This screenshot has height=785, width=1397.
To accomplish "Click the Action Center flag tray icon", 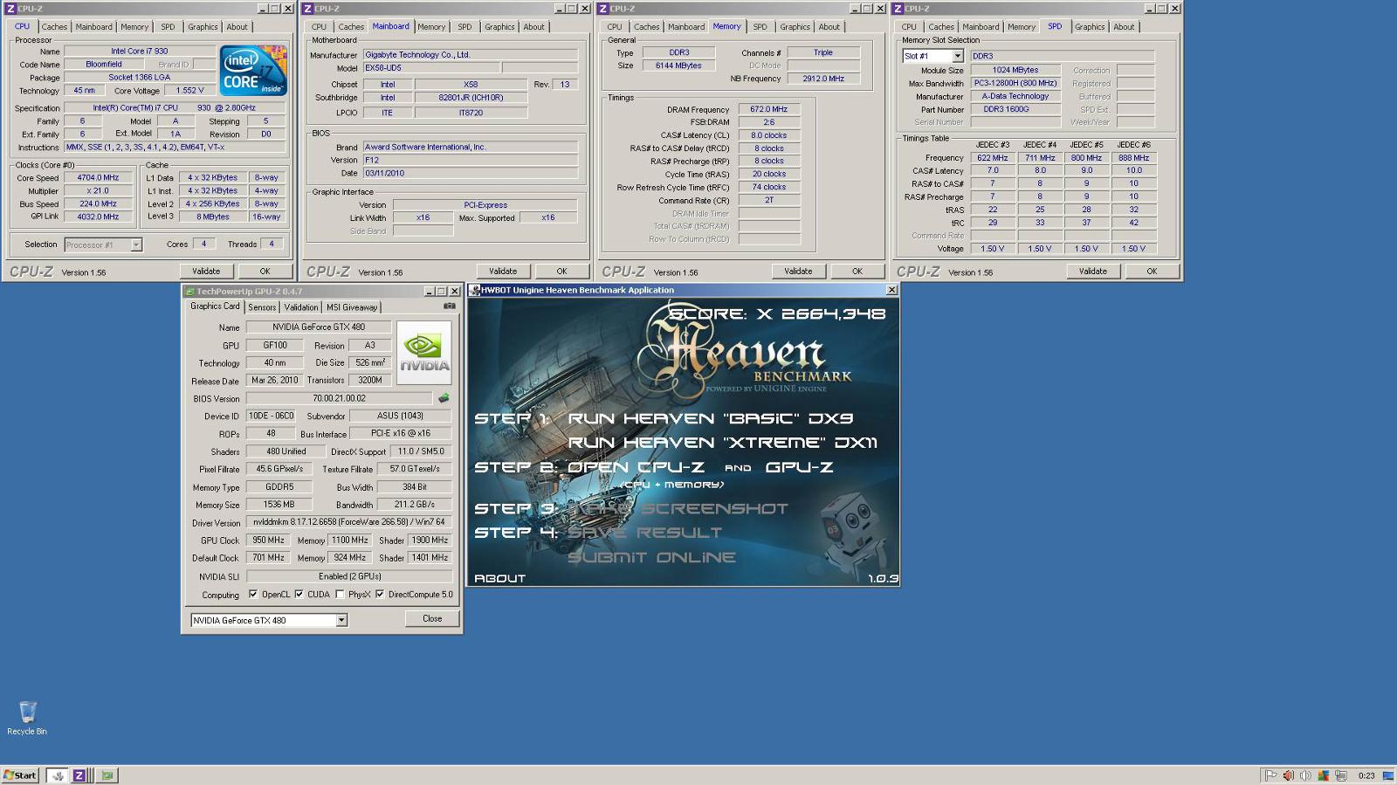I will pos(1270,775).
